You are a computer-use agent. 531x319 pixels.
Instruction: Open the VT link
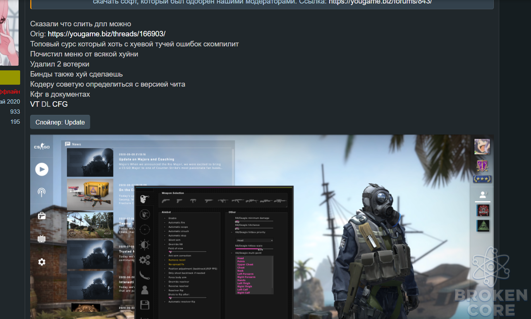35,104
